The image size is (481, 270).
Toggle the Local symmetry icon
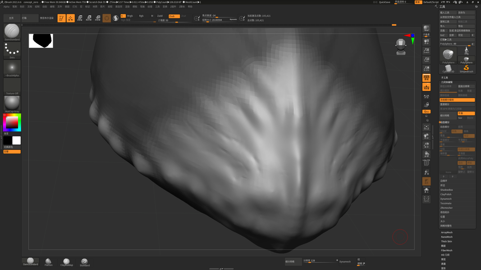(426, 96)
